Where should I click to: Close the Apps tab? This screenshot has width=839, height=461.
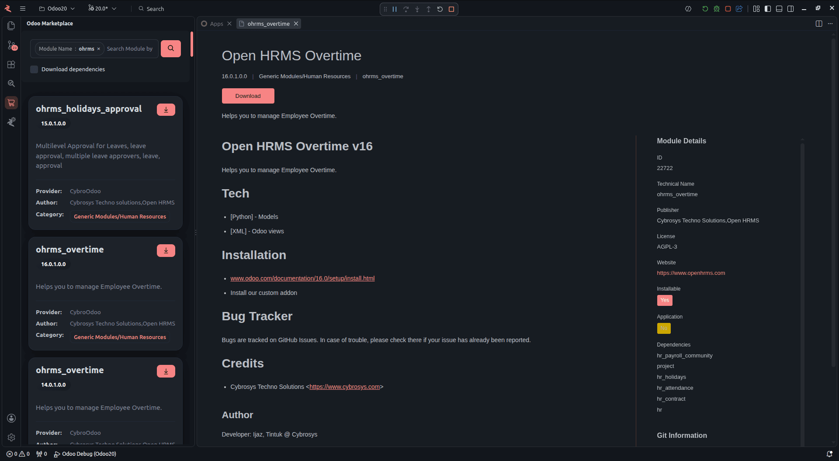pyautogui.click(x=229, y=24)
